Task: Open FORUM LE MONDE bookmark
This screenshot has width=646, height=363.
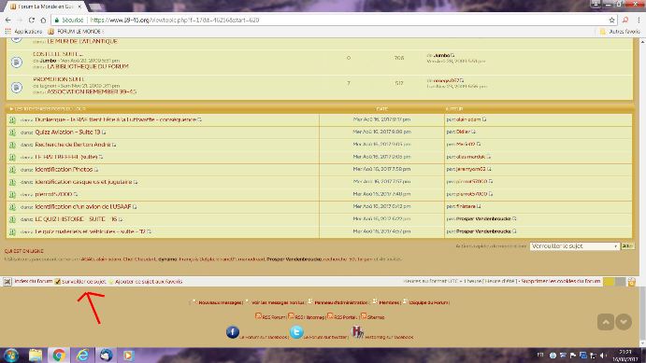Action: 76,31
